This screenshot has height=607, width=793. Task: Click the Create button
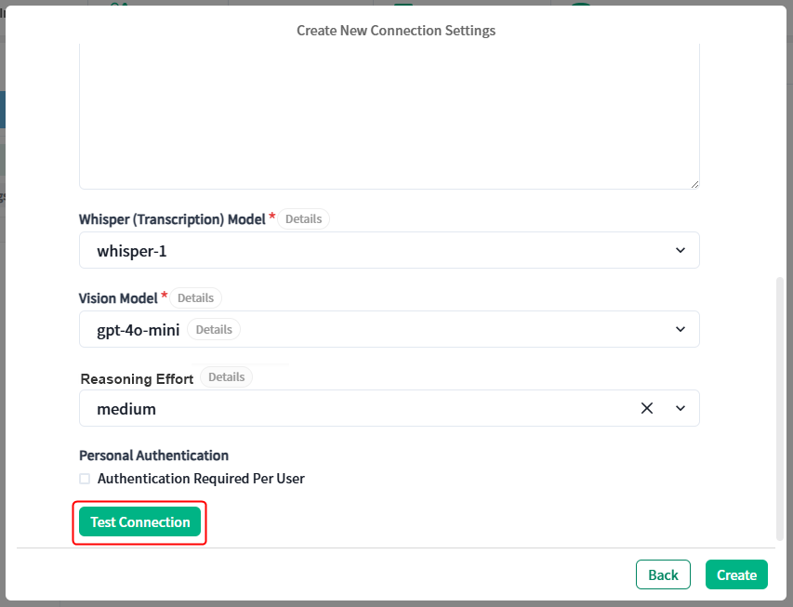click(736, 574)
